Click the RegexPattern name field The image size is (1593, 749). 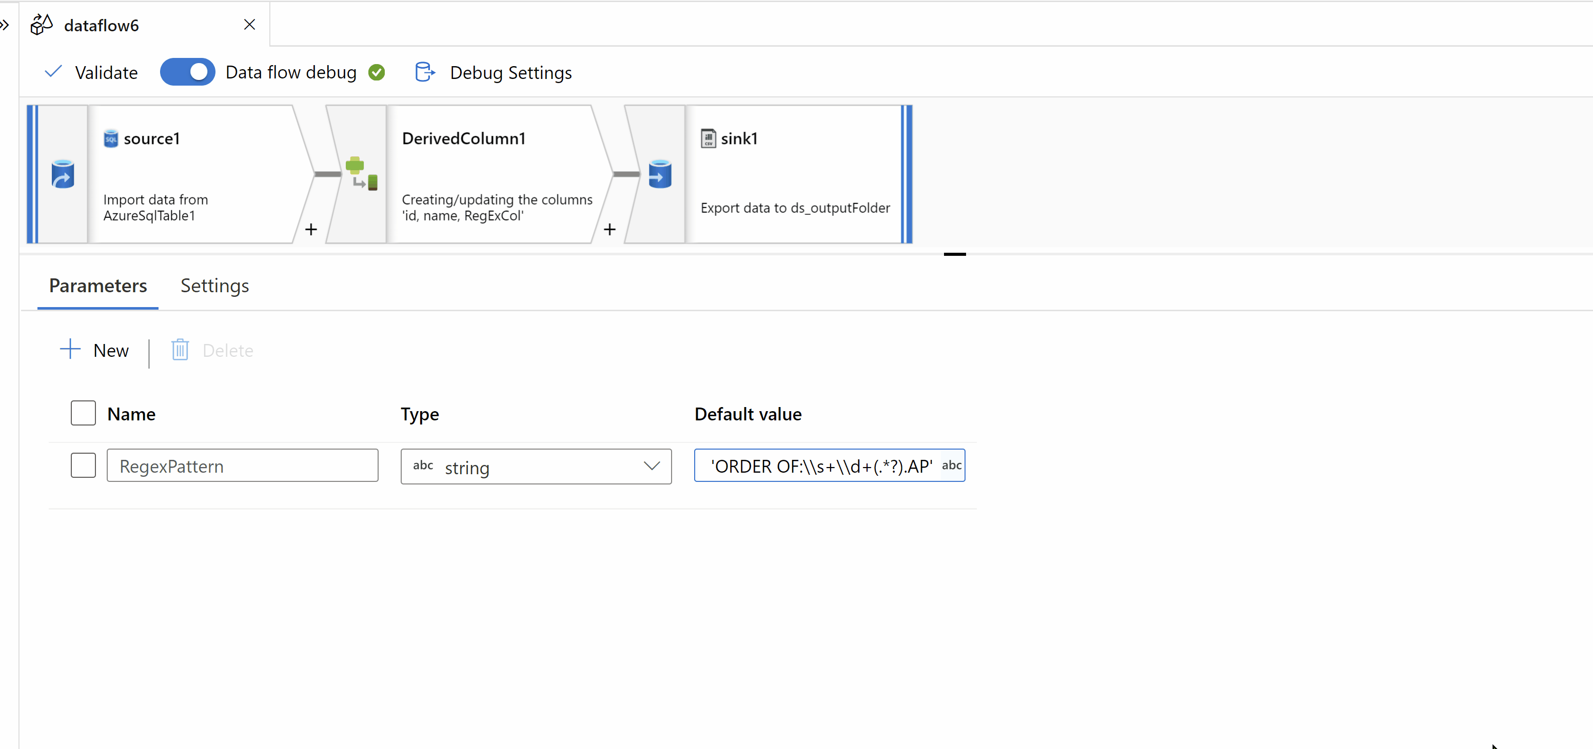[242, 466]
